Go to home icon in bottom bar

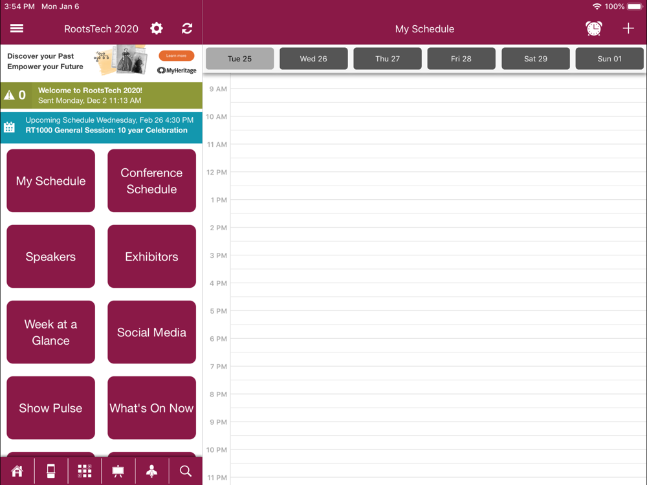click(x=17, y=471)
